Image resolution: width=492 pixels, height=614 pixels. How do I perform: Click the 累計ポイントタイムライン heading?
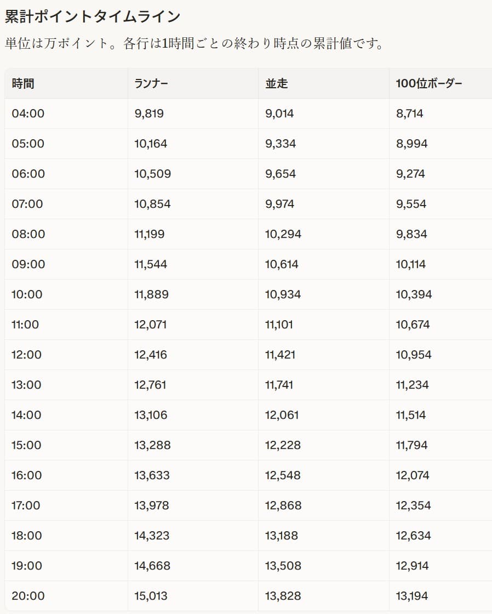(x=93, y=16)
